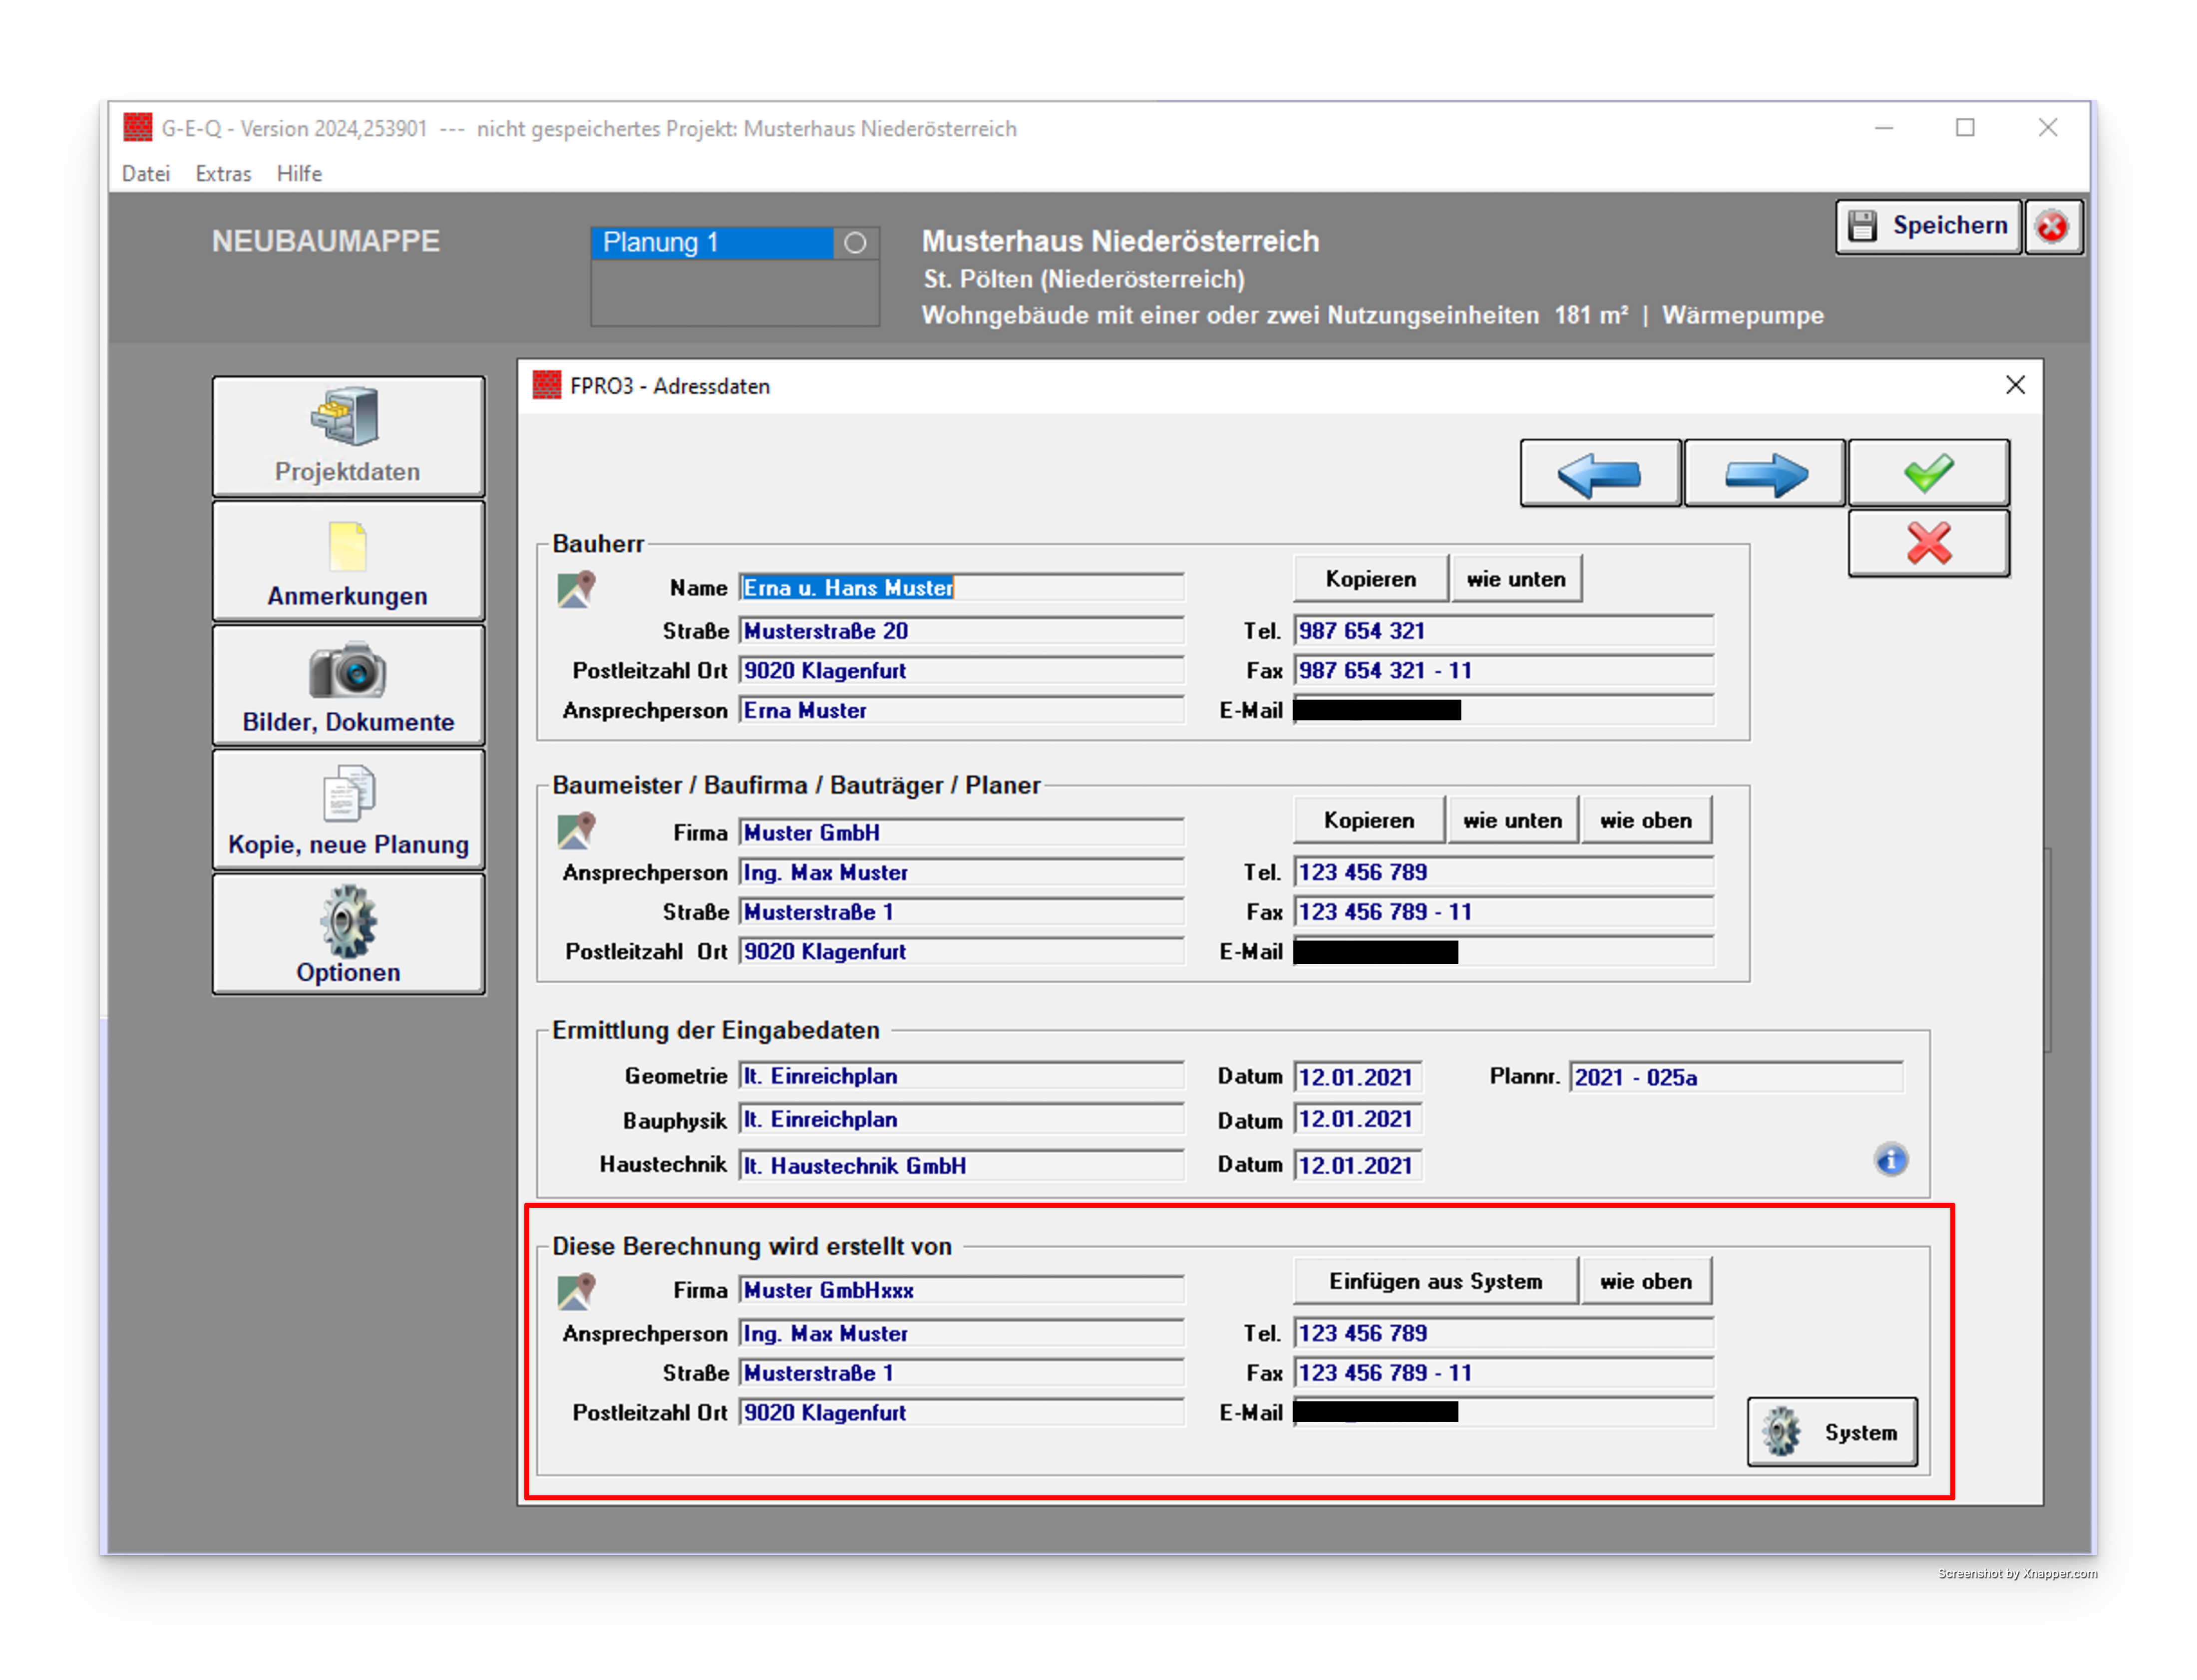Focus Ansprechperson field in Berechnung section

tap(962, 1334)
